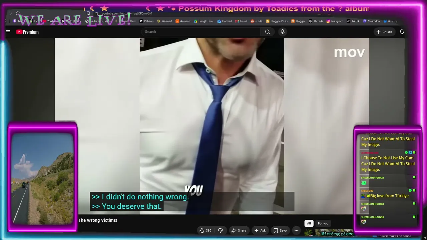
Task: Bookmark this page using the address bar icon
Action: (x=88, y=13)
